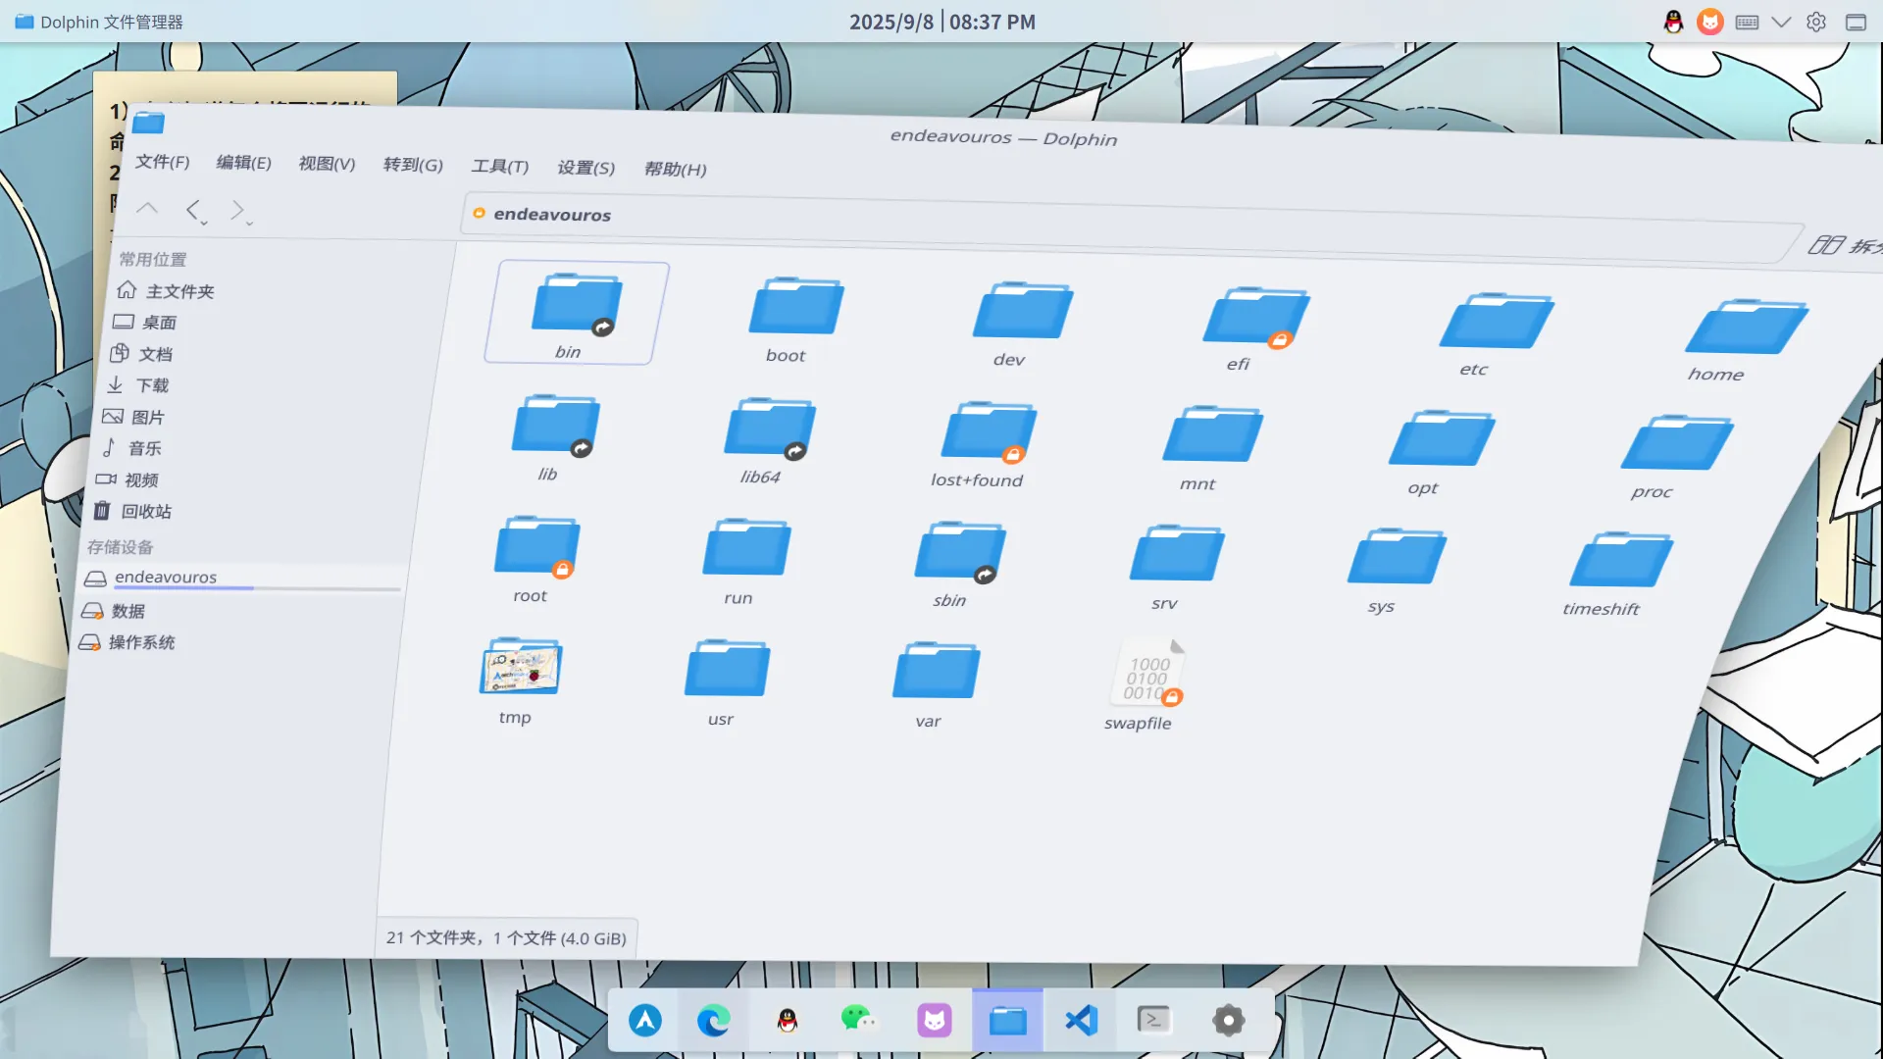Viewport: 1883px width, 1059px height.
Task: Open the timeshift folder
Action: pos(1620,563)
